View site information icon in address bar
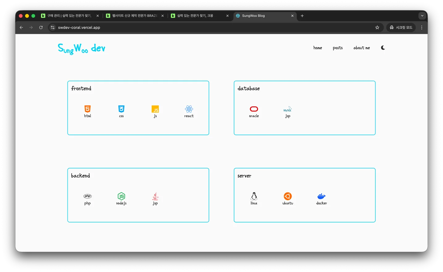443x272 pixels. click(x=53, y=27)
